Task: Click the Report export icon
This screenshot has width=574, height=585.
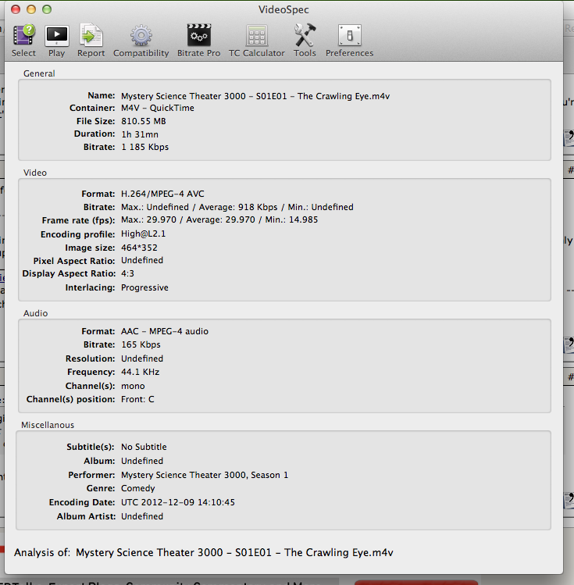Action: [91, 35]
